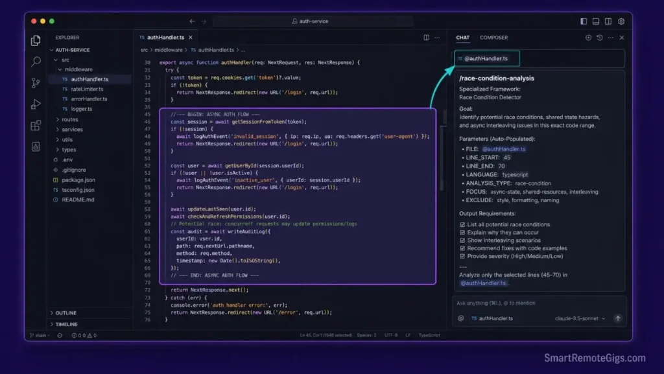Click the middleware breadcrumb segment

pyautogui.click(x=168, y=50)
